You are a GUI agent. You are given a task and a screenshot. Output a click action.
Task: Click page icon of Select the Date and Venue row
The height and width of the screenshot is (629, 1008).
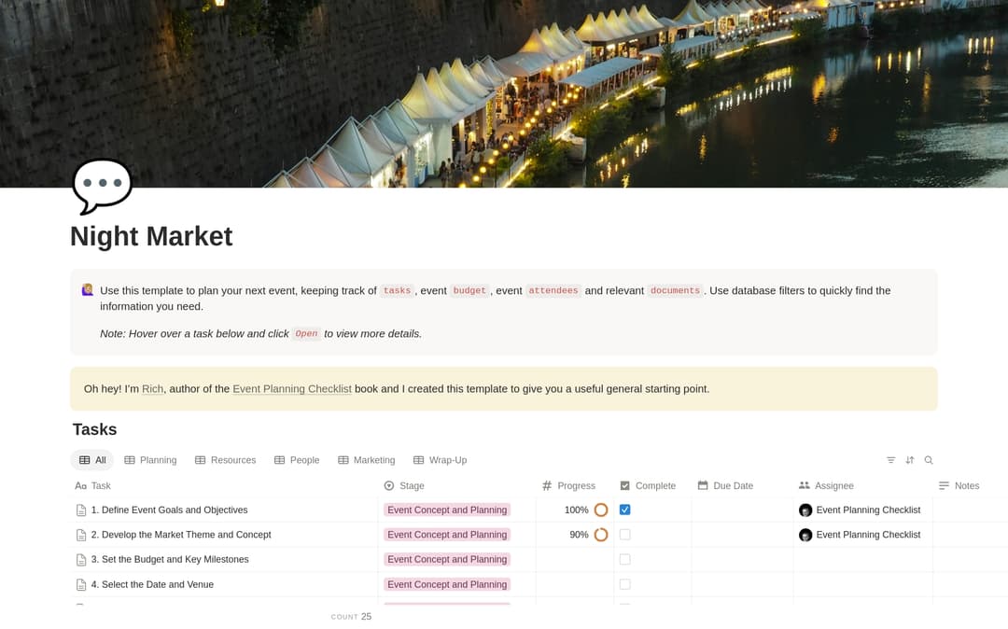(81, 584)
